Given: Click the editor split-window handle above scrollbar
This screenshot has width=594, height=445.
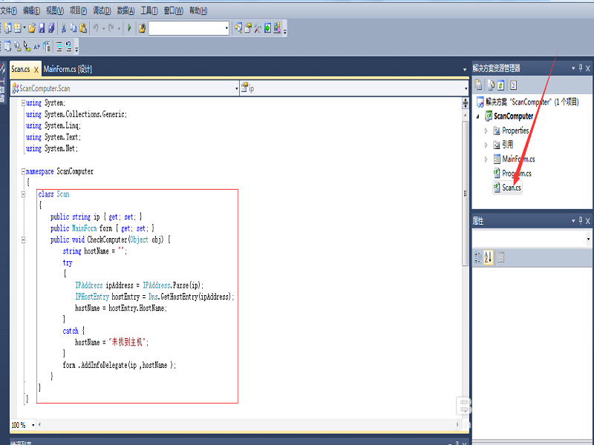Looking at the screenshot, I should point(466,102).
